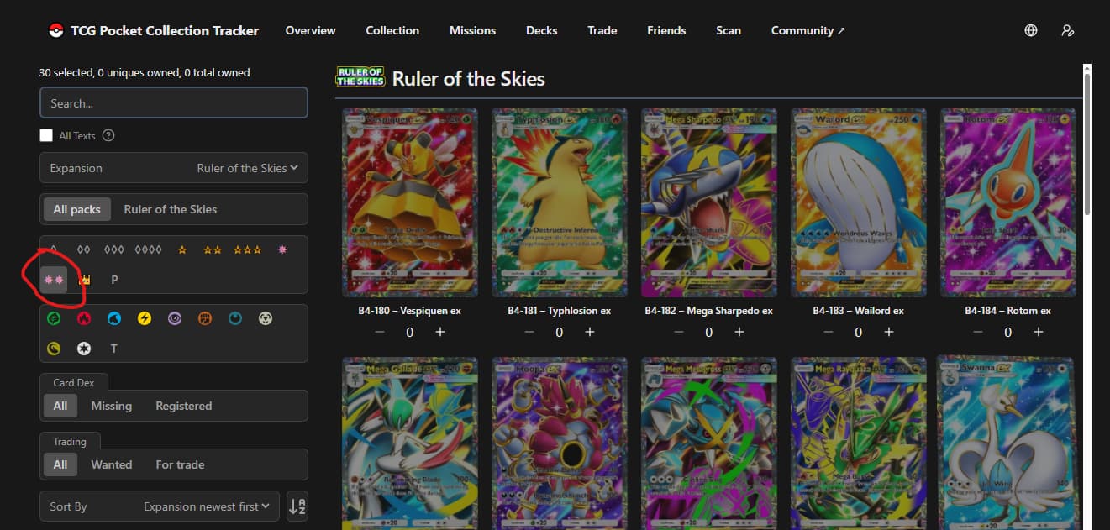Increase Typhlosion ex count
1110x530 pixels.
coord(590,332)
